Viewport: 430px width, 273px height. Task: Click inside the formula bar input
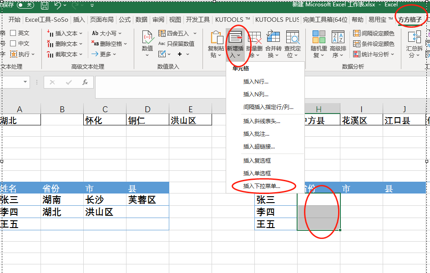263,87
